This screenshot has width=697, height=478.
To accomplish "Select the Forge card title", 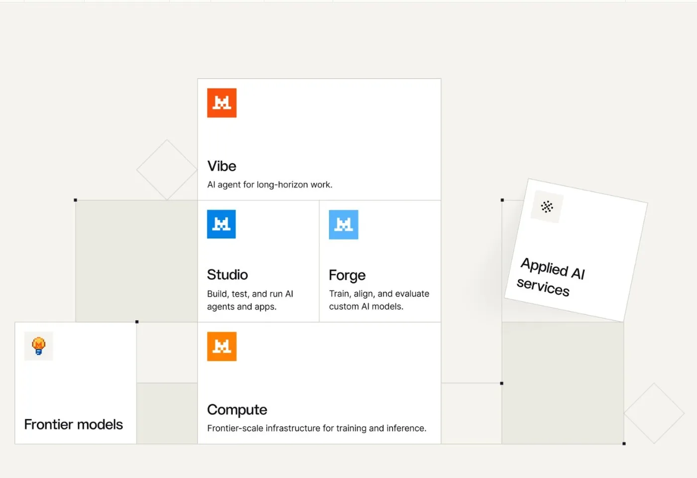I will click(x=347, y=275).
